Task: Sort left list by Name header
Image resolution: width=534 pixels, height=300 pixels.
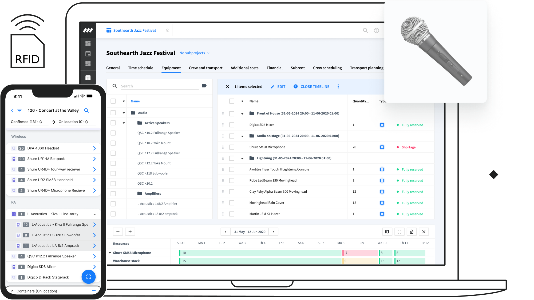Action: 135,101
